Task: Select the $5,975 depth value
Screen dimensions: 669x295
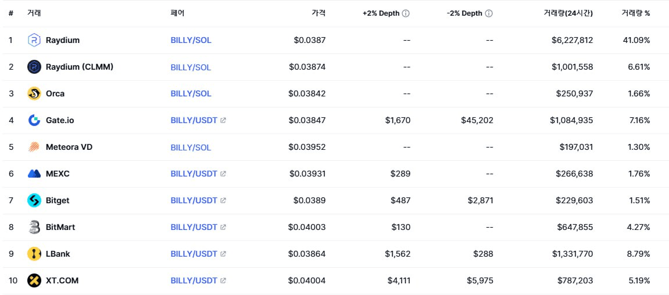Action: [x=480, y=280]
